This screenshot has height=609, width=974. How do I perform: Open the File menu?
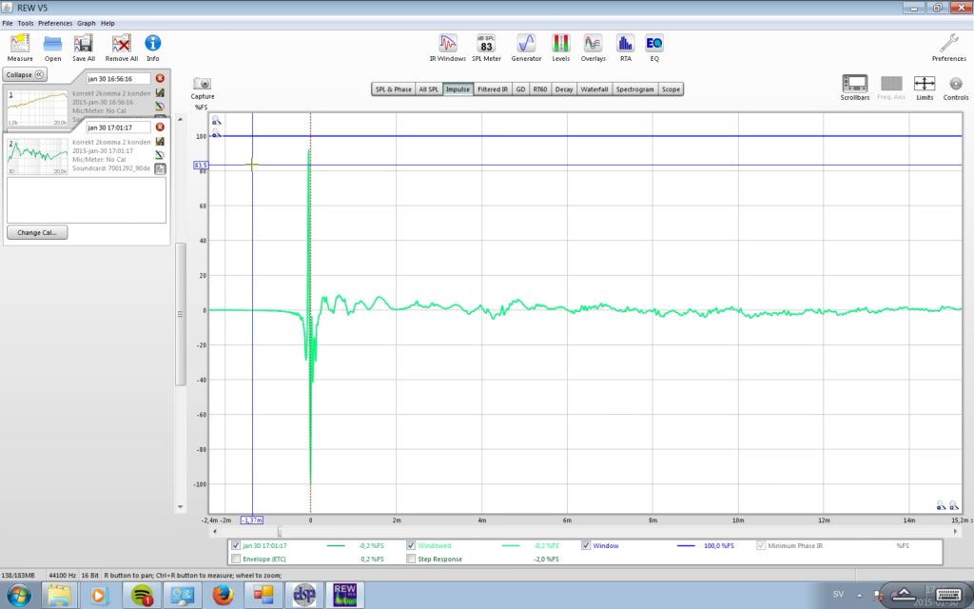[x=8, y=23]
